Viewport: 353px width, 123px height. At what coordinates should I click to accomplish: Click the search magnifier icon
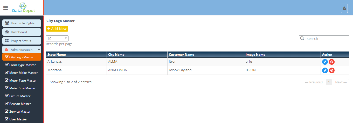pos(302,38)
